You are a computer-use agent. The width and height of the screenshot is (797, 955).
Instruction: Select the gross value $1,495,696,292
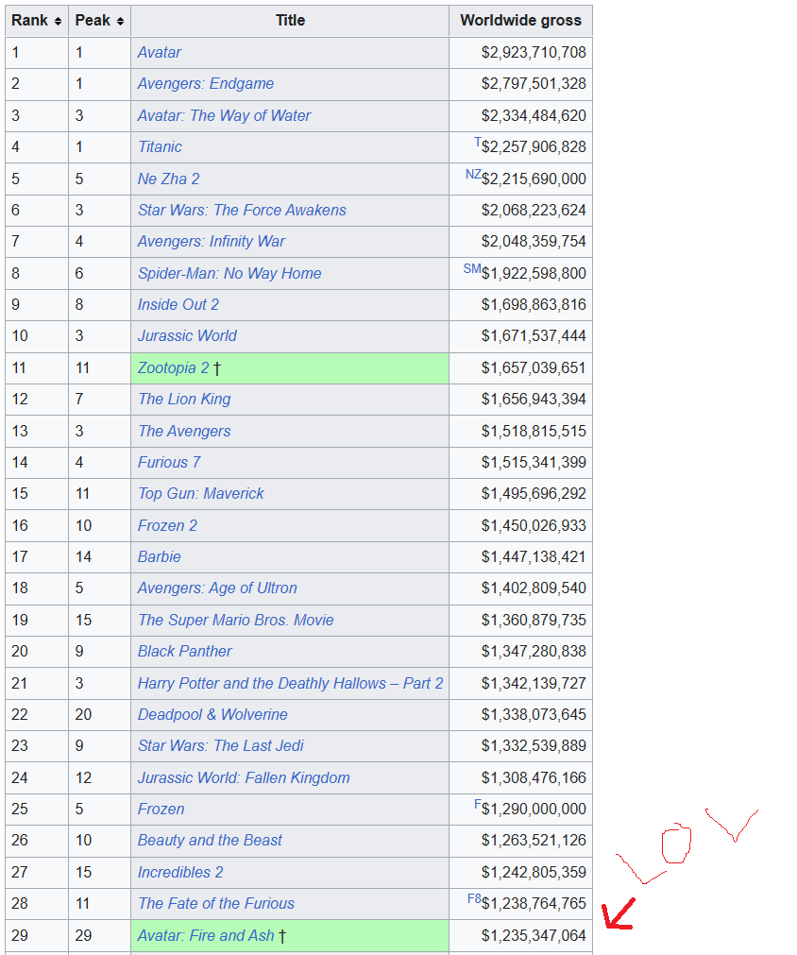pos(534,493)
